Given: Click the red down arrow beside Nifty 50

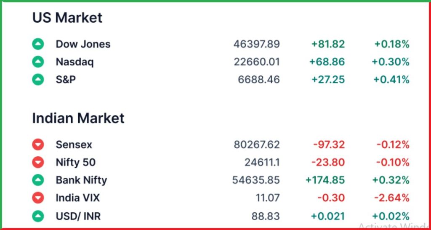Looking at the screenshot, I should pyautogui.click(x=38, y=162).
